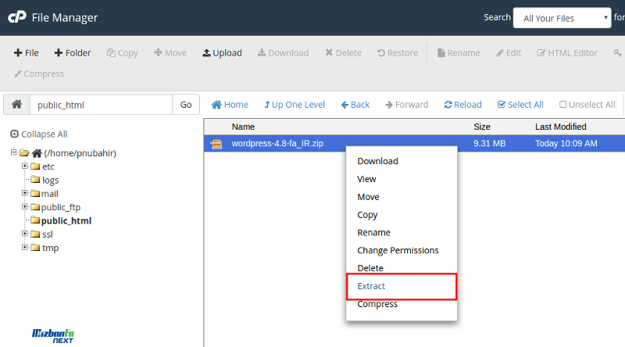This screenshot has height=347, width=625.
Task: Select Change Permissions in context menu
Action: pos(398,250)
